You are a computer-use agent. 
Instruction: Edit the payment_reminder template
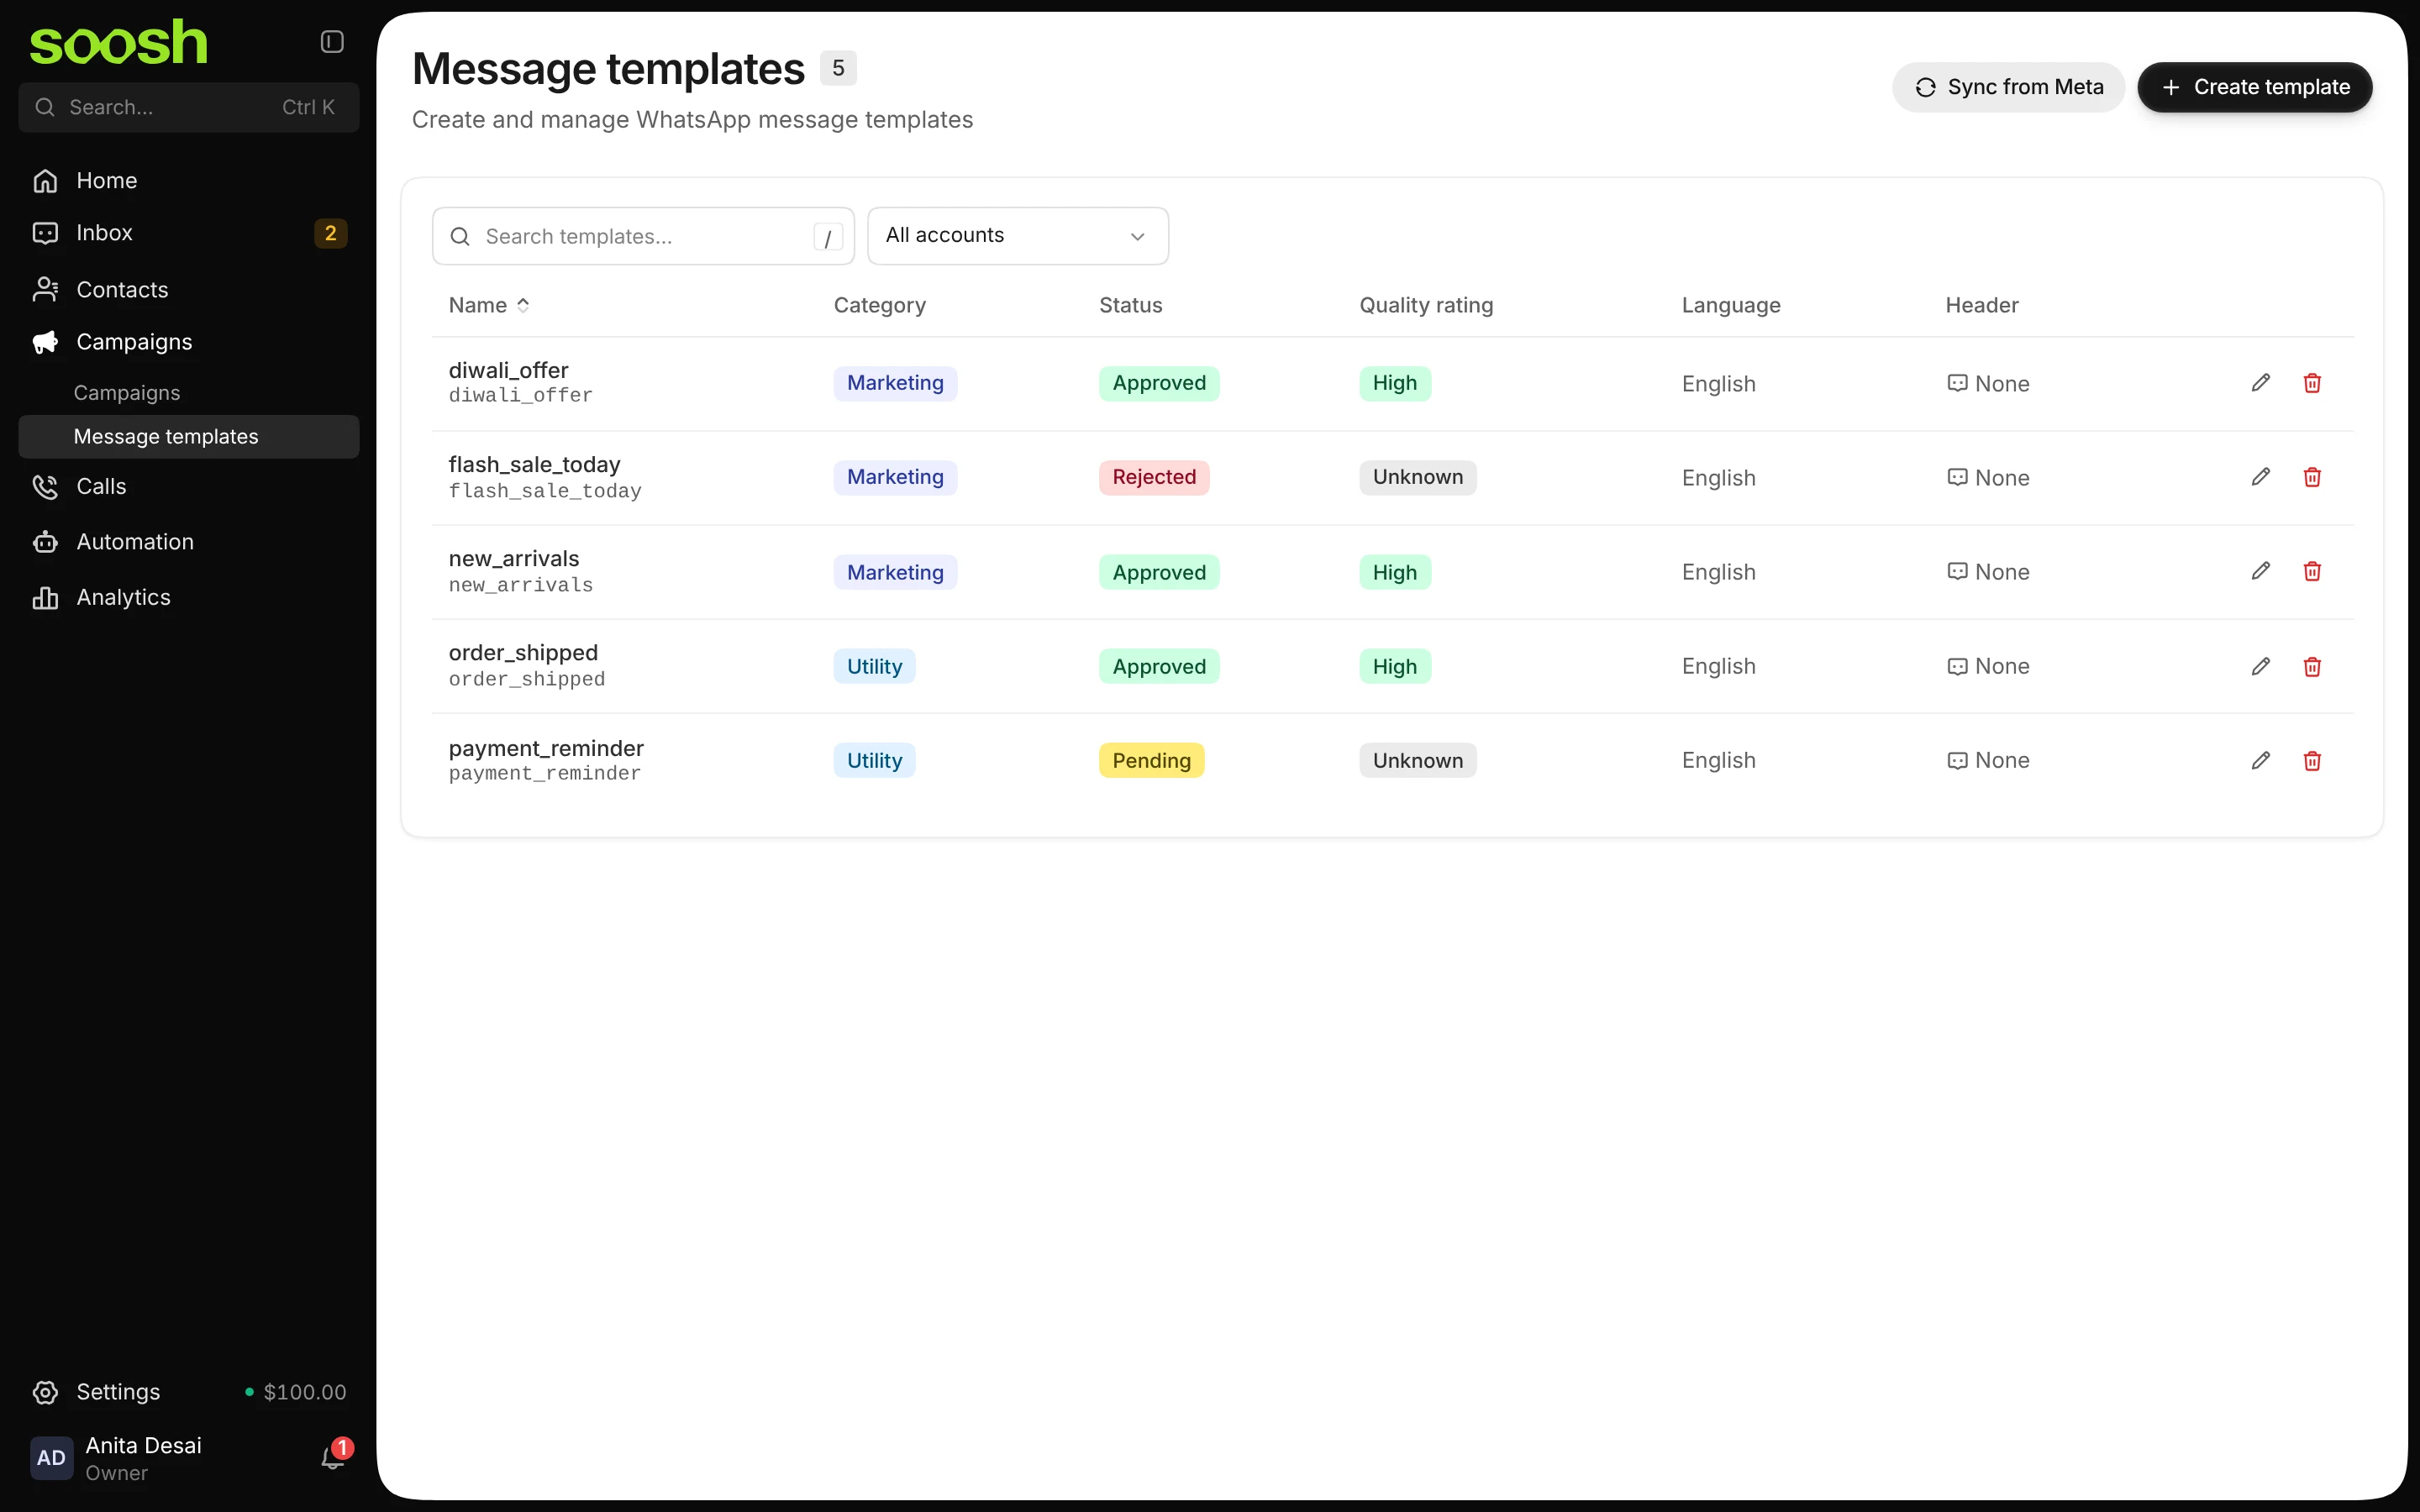coord(2261,760)
